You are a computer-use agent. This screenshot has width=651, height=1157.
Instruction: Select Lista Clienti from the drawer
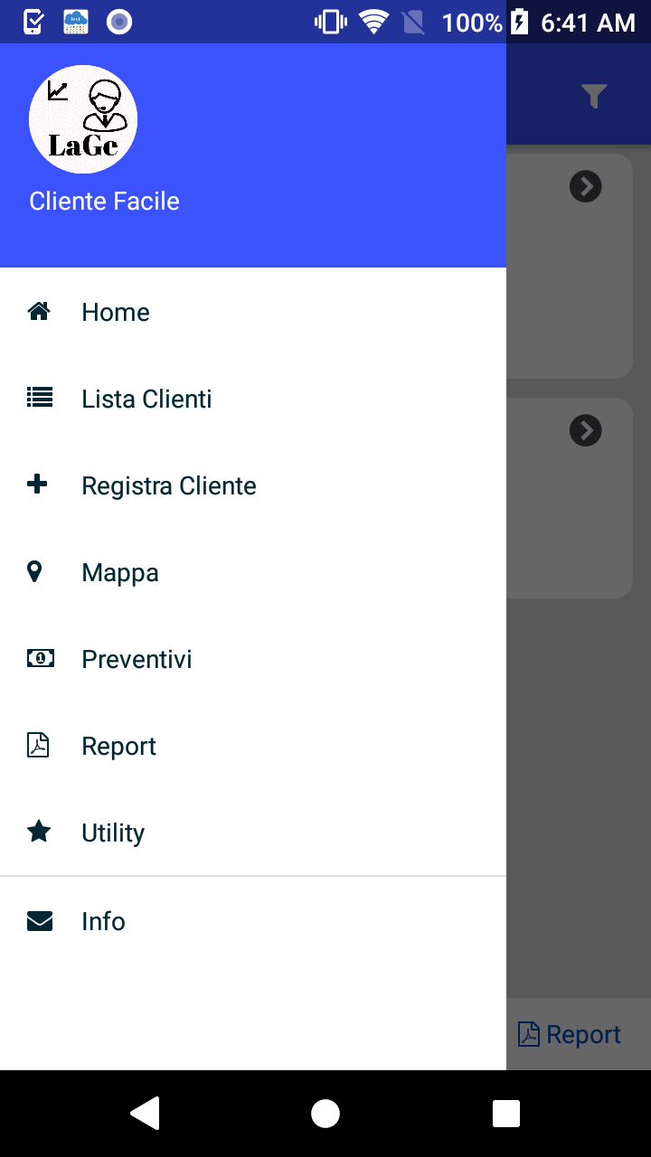pos(253,399)
